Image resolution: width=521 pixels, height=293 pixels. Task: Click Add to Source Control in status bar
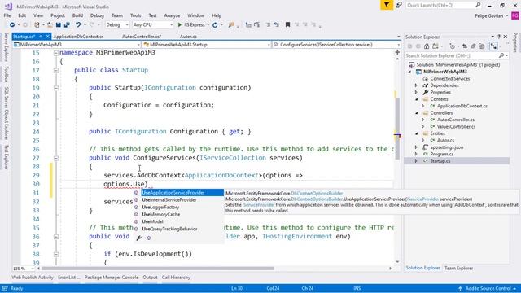coord(488,288)
